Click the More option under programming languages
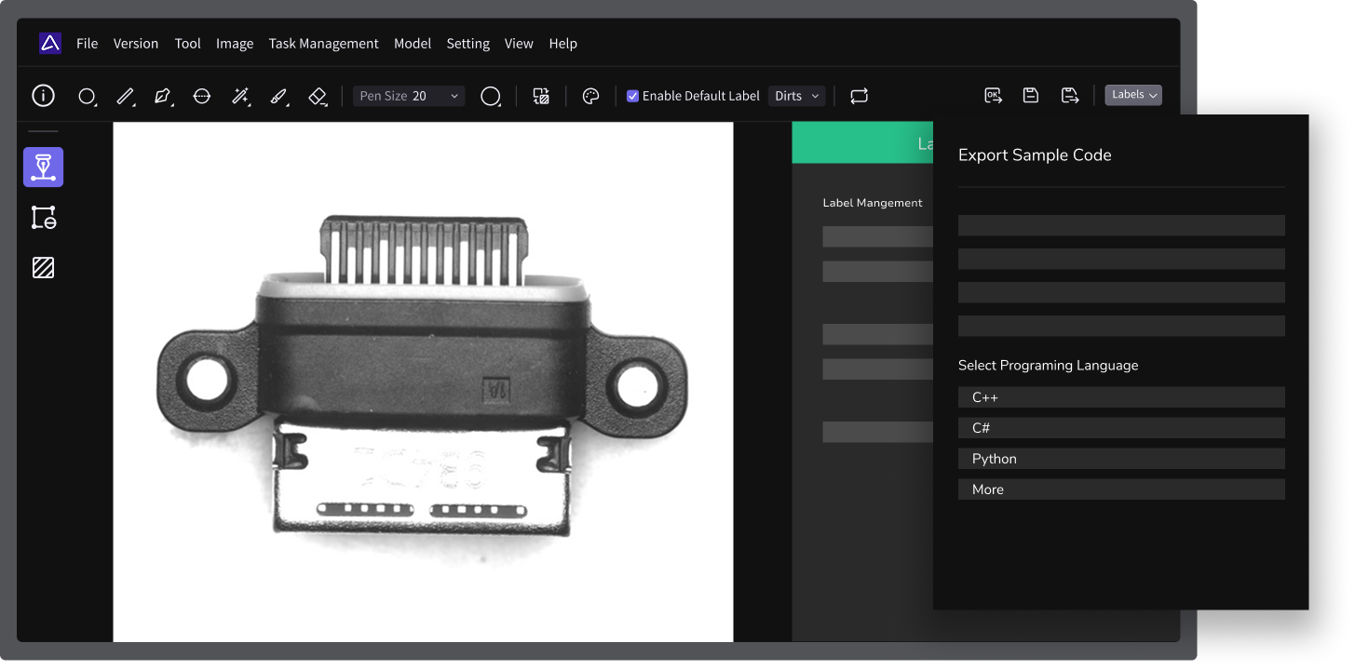The image size is (1355, 670). (1120, 489)
